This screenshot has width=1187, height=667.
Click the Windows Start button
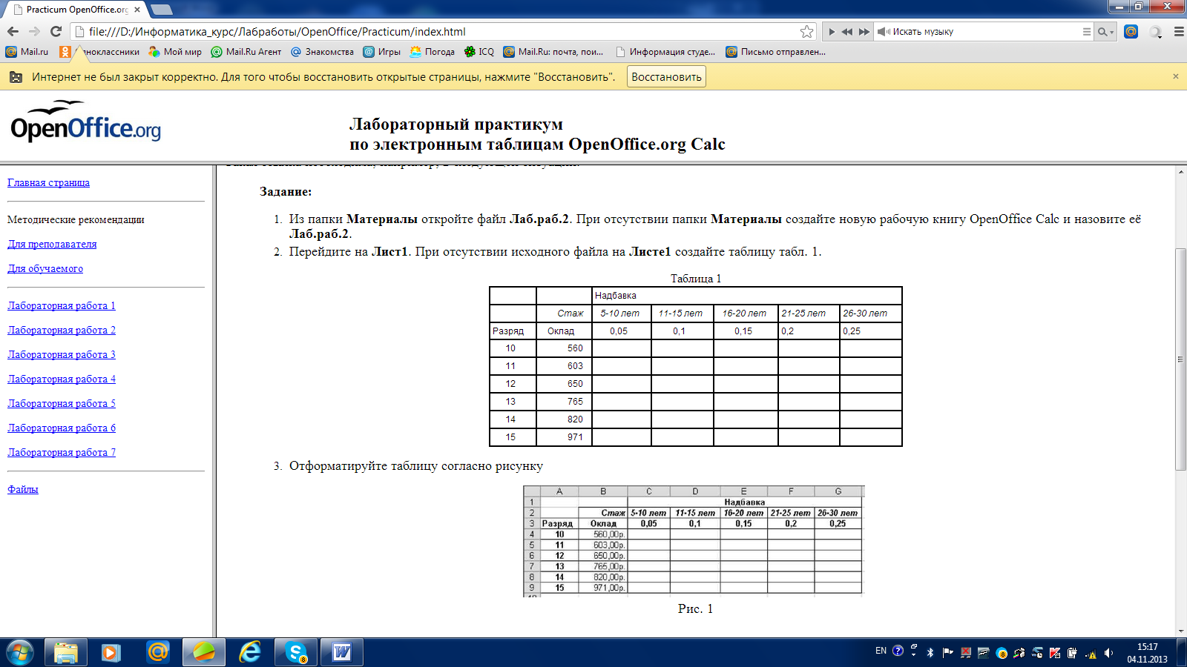pos(20,652)
